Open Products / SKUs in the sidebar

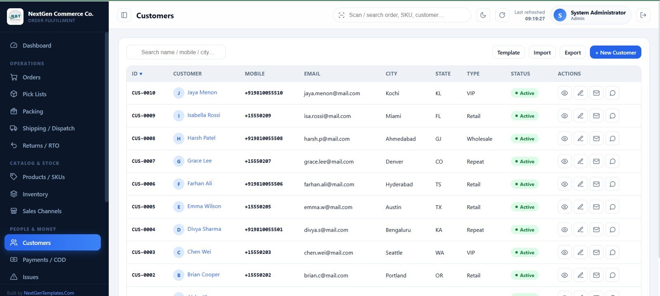52,177
